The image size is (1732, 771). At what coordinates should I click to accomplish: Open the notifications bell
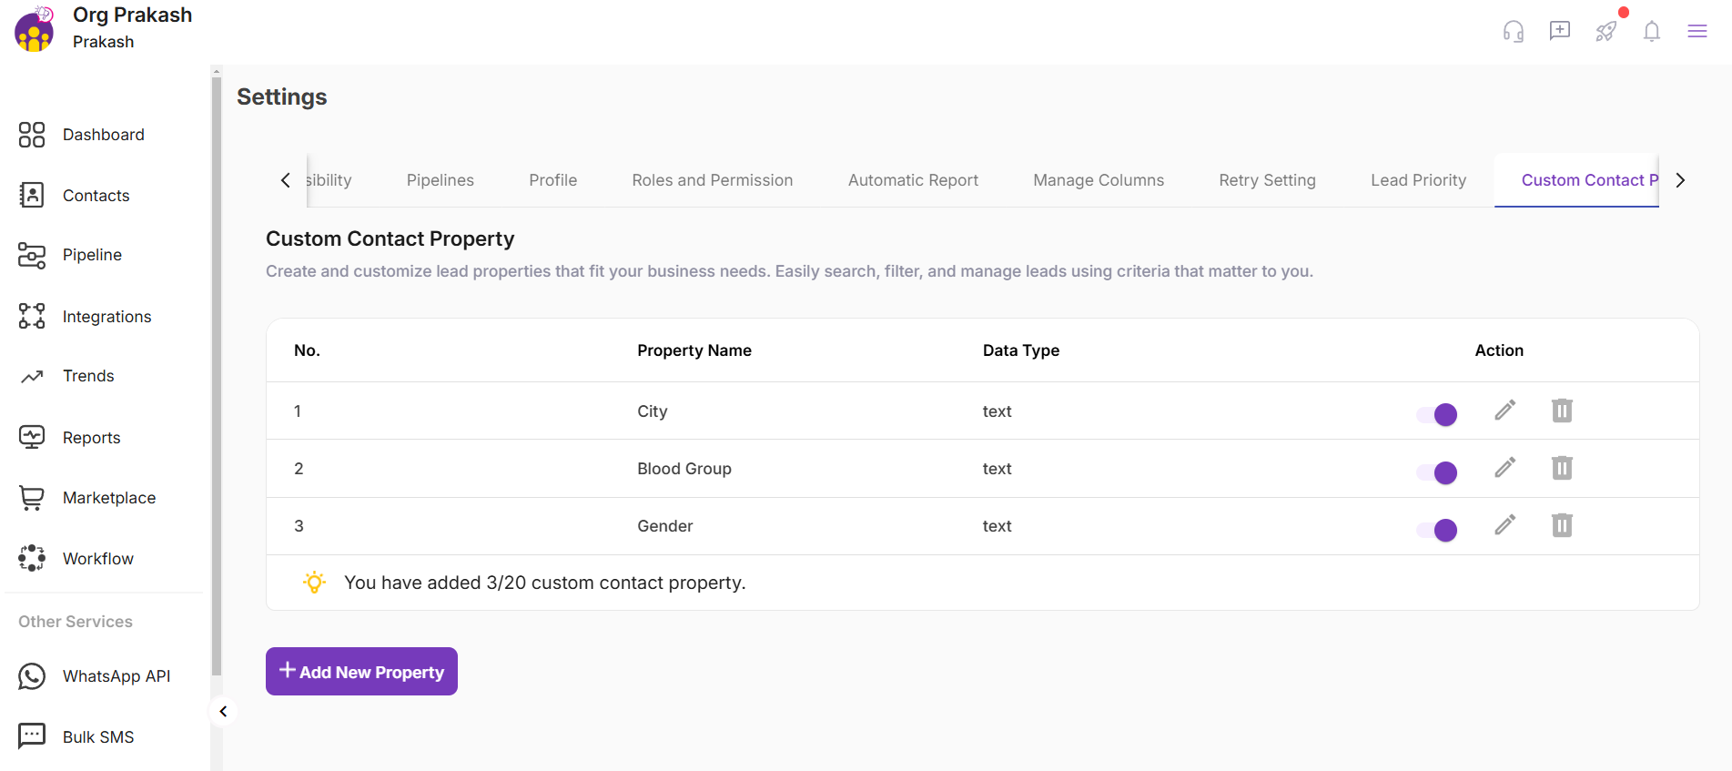1651,32
